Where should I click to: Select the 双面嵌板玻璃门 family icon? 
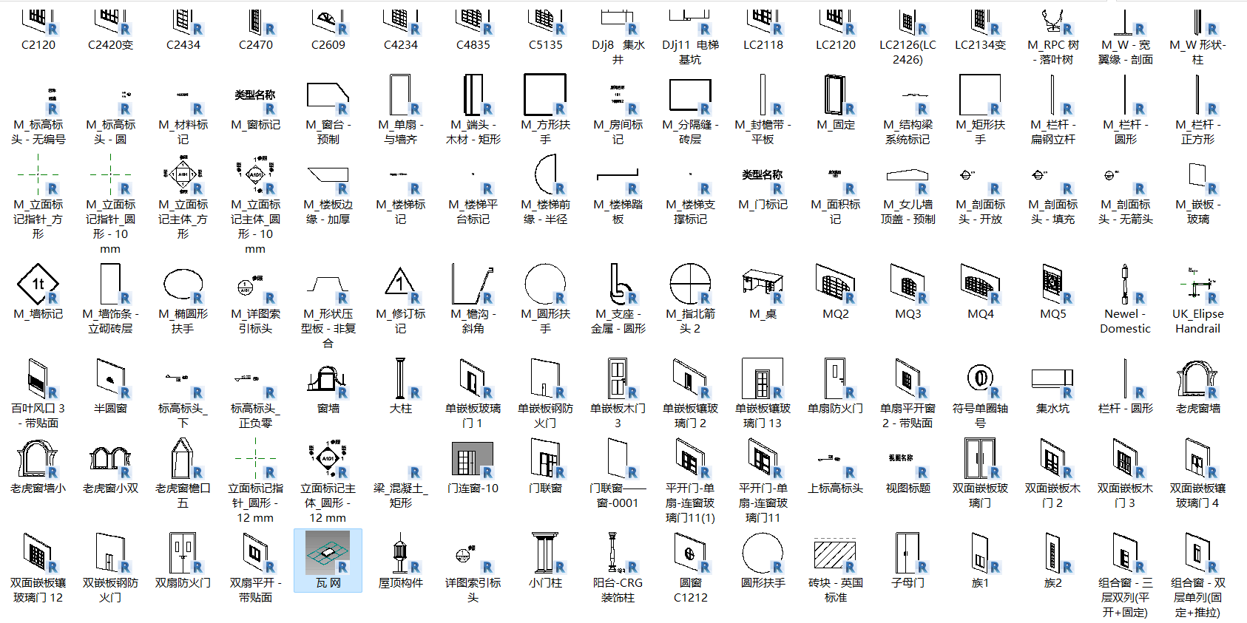[980, 458]
